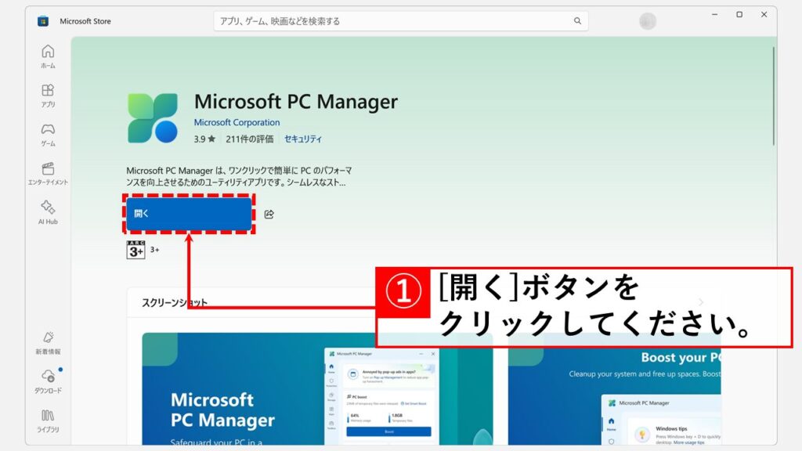Click the IARC 3+ rating badge
The height and width of the screenshot is (451, 802).
(135, 250)
